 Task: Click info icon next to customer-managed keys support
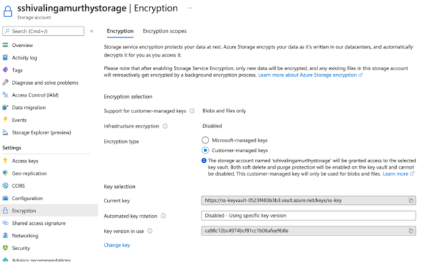pyautogui.click(x=193, y=110)
